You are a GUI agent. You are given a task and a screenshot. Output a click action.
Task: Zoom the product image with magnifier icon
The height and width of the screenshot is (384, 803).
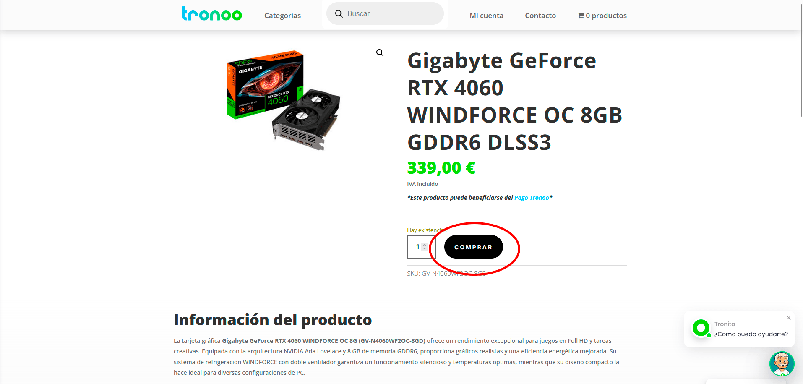click(380, 53)
